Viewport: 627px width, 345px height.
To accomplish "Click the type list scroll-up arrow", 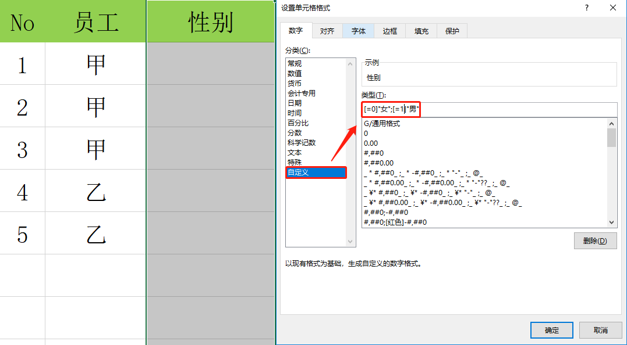I will pyautogui.click(x=611, y=124).
